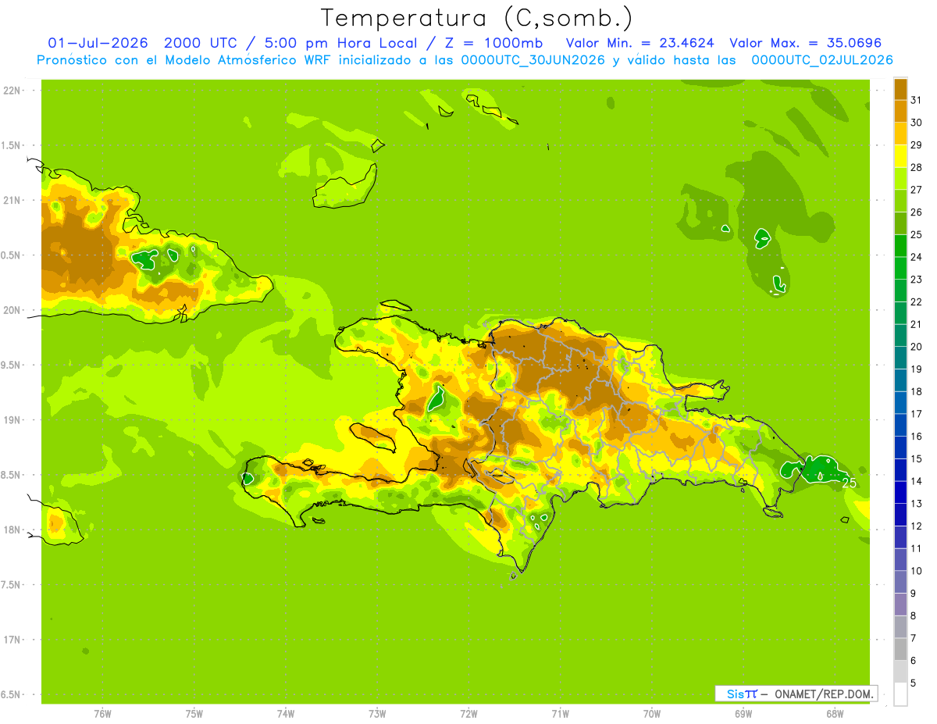The height and width of the screenshot is (724, 937).
Task: Click the '17N' latitude label
Action: click(12, 640)
